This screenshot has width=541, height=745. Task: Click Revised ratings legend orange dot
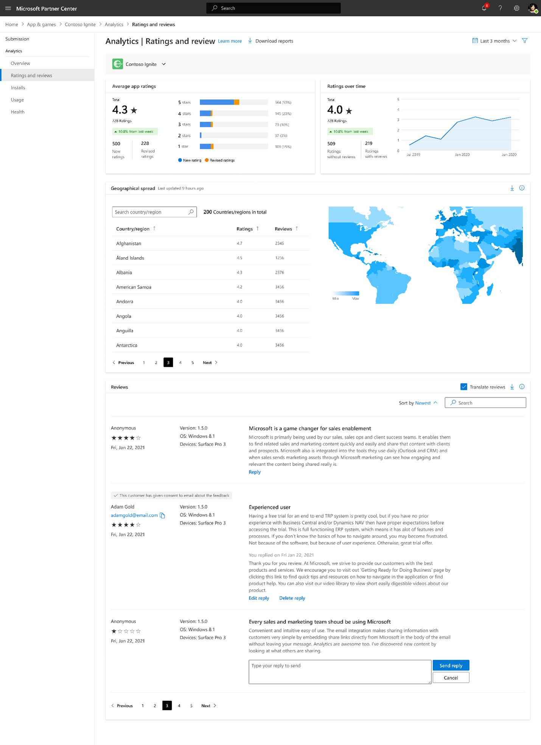coord(207,160)
